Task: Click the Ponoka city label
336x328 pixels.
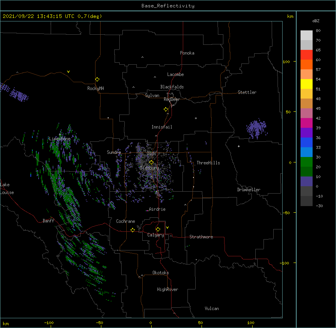Action: pos(187,53)
